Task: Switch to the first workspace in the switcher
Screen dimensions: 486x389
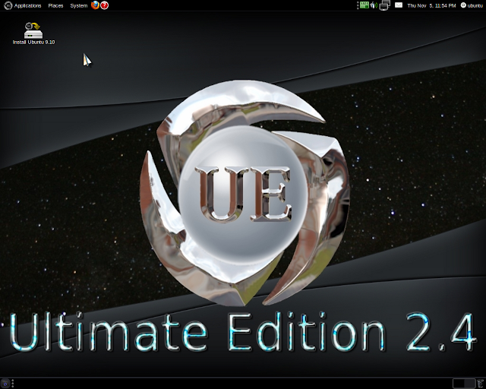Action: (x=459, y=384)
